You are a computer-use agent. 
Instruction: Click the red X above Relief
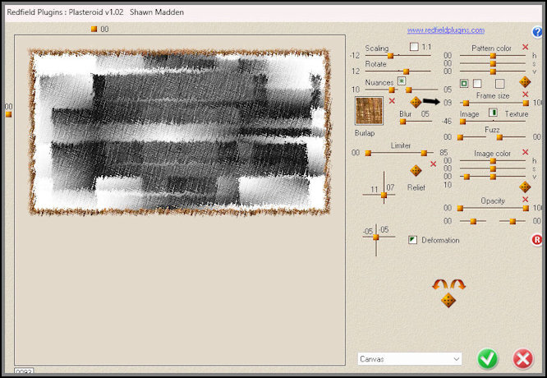[433, 164]
